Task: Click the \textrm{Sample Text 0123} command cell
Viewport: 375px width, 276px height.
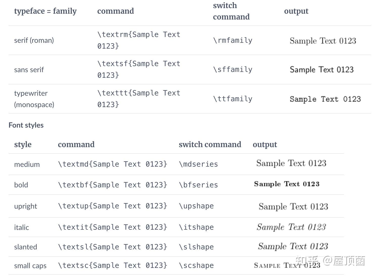Action: tap(139, 40)
